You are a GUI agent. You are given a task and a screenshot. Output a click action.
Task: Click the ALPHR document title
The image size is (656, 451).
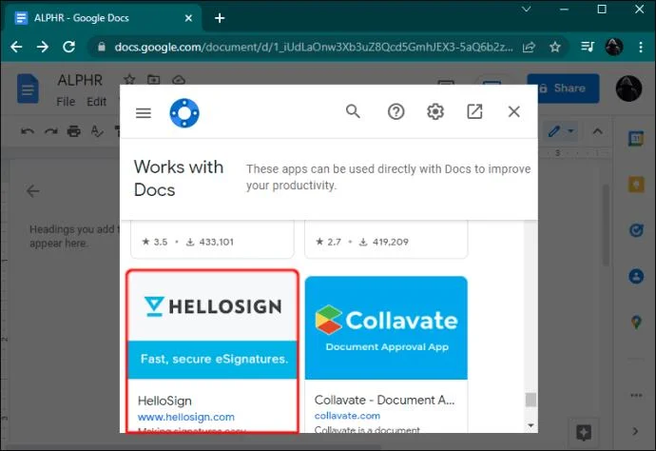click(80, 80)
